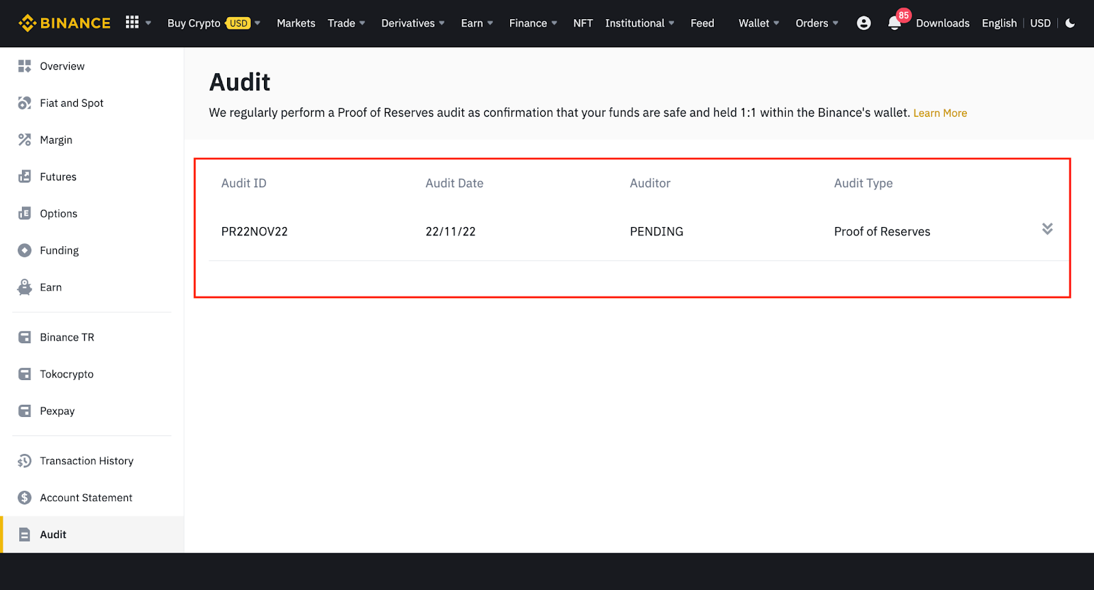Viewport: 1094px width, 590px height.
Task: Click the Options sidebar icon
Action: (25, 214)
